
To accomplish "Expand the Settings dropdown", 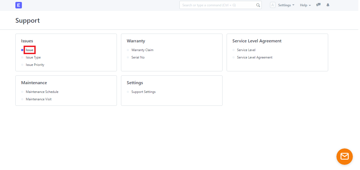I will tap(286, 5).
